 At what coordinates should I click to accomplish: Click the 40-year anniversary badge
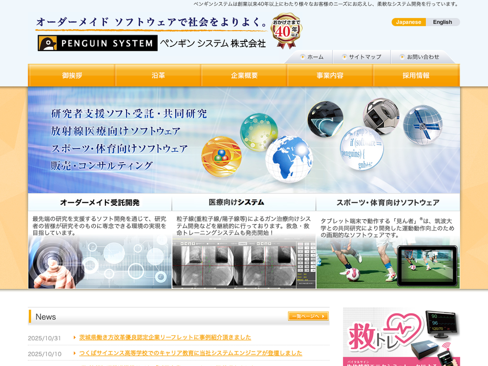287,31
